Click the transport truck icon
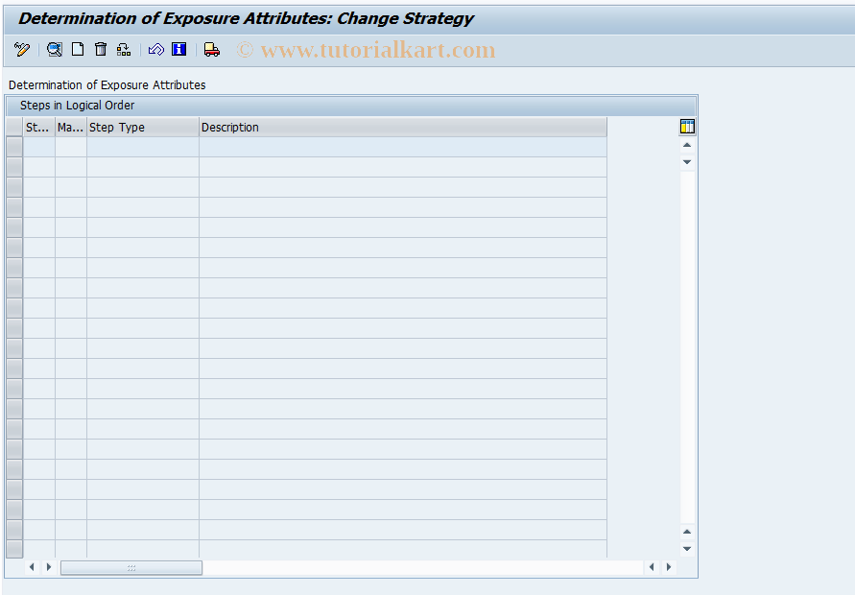The image size is (855, 595). click(211, 50)
